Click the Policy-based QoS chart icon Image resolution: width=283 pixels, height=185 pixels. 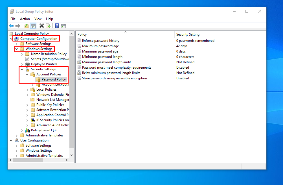[27, 130]
